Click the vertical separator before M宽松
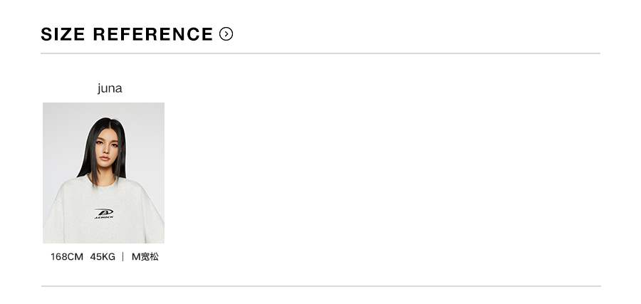 pos(123,256)
